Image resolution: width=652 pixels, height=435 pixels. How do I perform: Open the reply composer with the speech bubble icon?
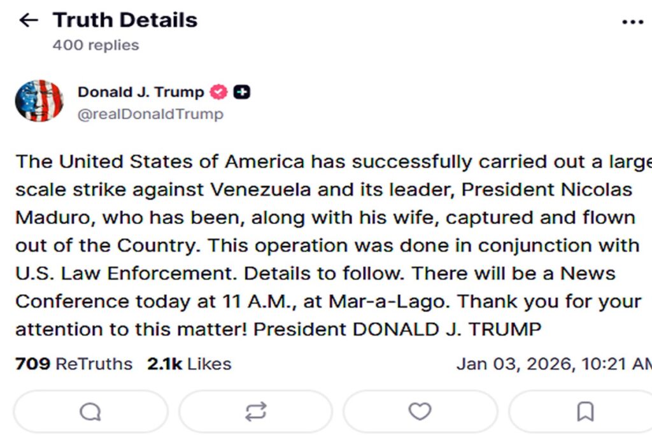[x=89, y=411]
